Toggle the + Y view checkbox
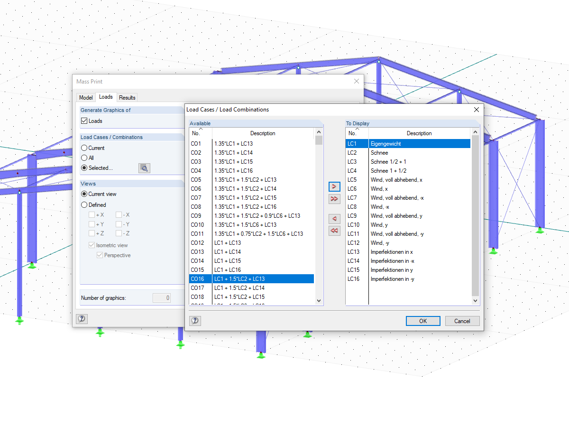The width and height of the screenshot is (569, 427). [92, 224]
